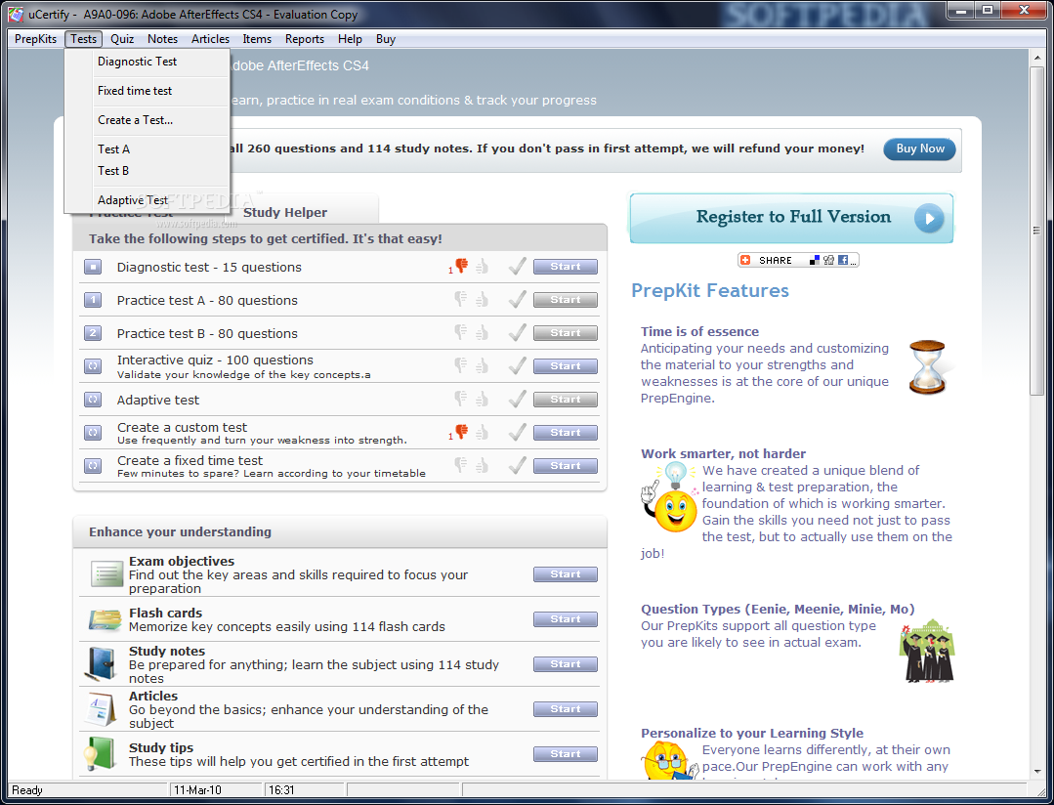Start the Articles section
Screen dimensions: 1054x805
(x=566, y=709)
